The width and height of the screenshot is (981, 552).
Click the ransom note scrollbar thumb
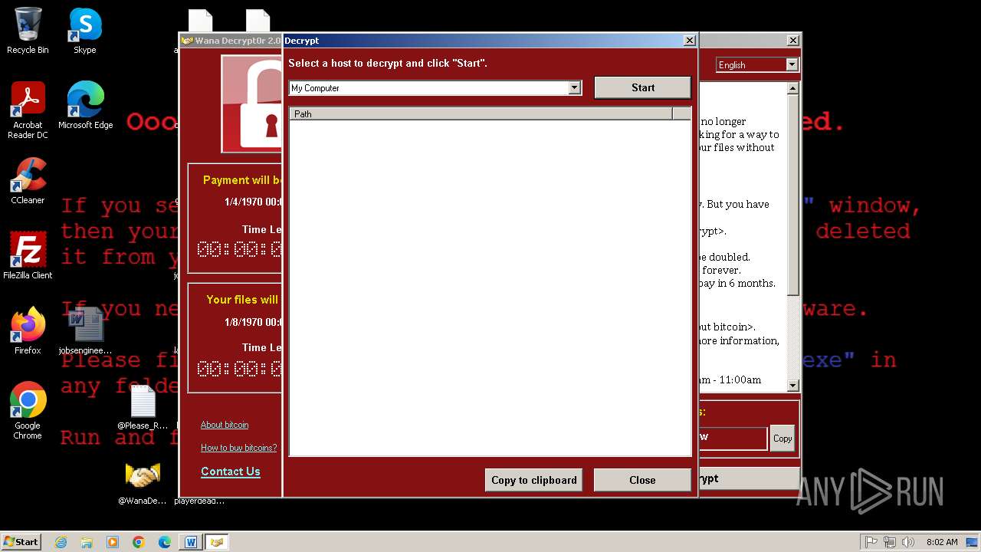tap(793, 195)
